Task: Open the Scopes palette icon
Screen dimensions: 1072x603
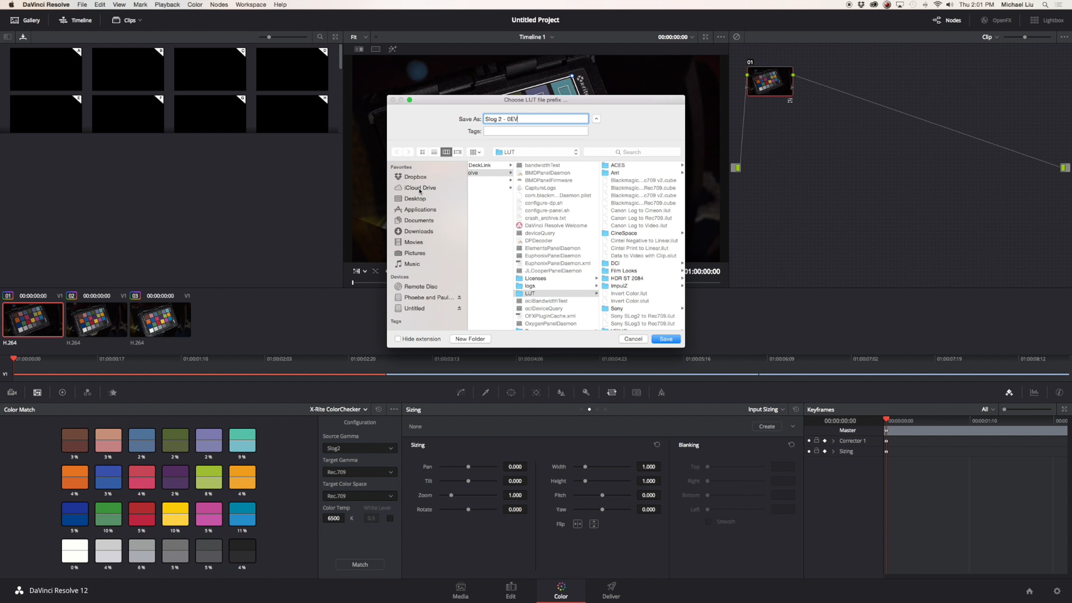Action: click(x=1034, y=393)
